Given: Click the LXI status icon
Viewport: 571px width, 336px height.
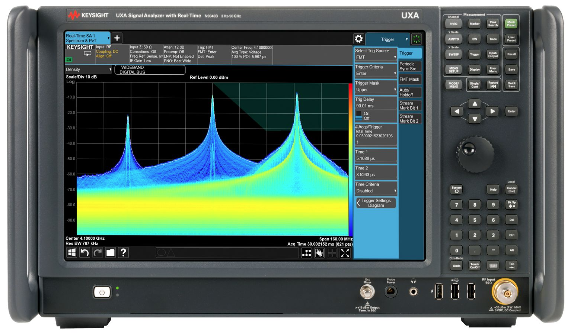Looking at the screenshot, I should pyautogui.click(x=69, y=60).
